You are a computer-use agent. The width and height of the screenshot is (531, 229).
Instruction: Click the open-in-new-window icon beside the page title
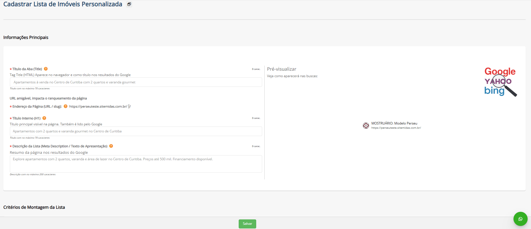[x=129, y=4]
